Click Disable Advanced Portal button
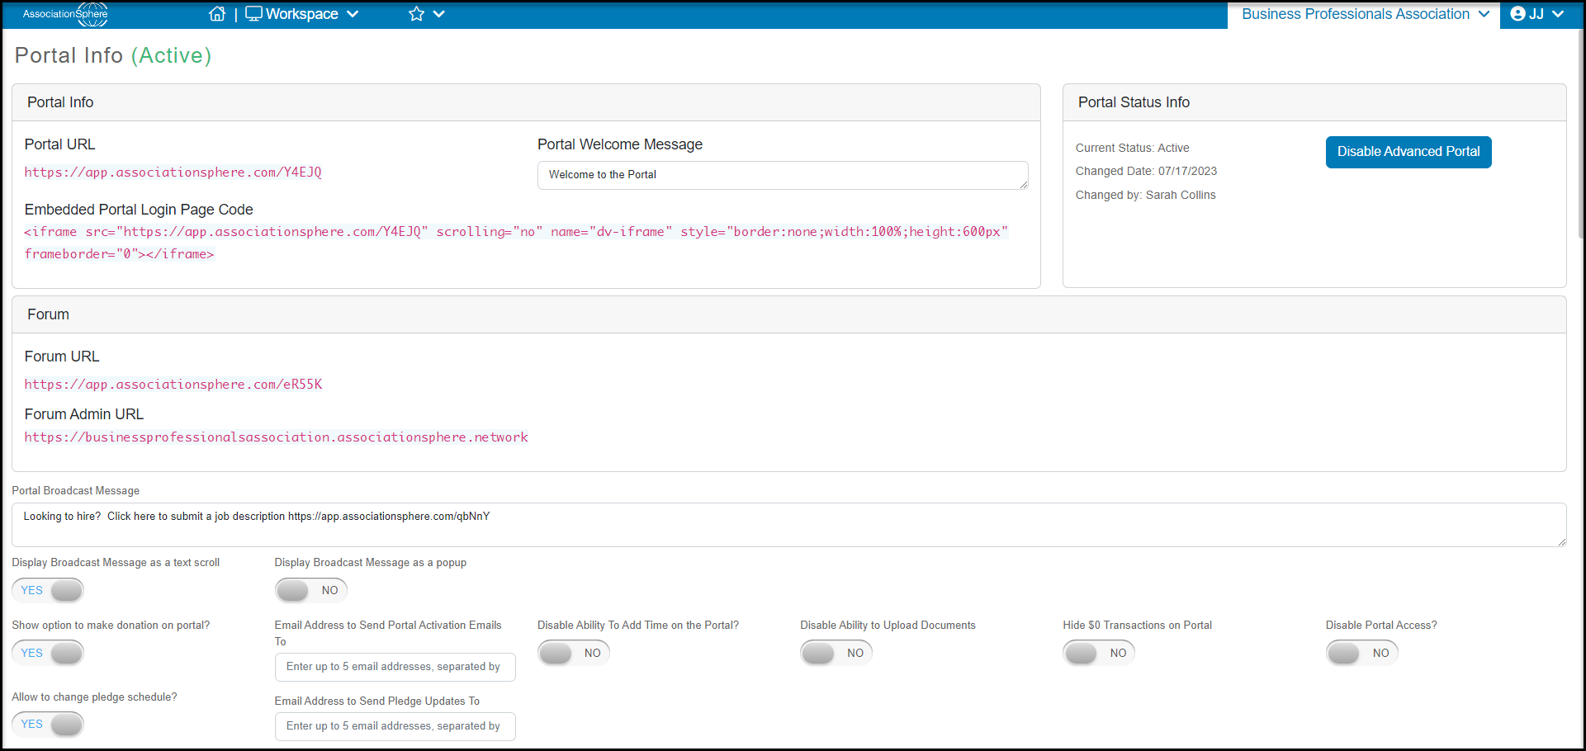 1408,152
